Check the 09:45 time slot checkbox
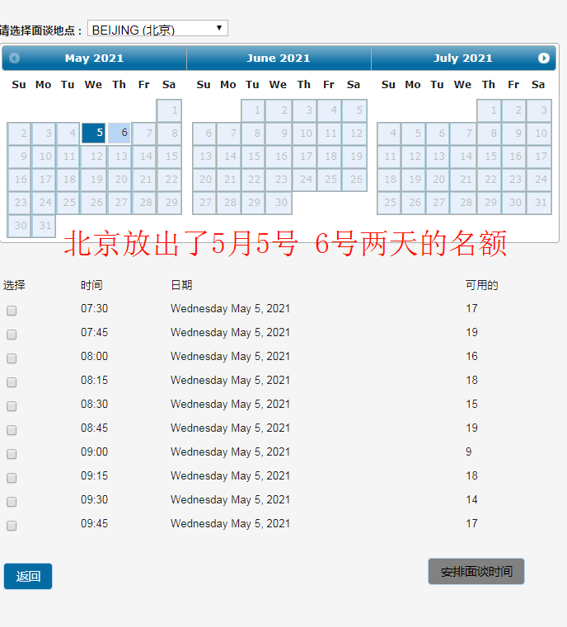Image resolution: width=567 pixels, height=627 pixels. point(12,526)
